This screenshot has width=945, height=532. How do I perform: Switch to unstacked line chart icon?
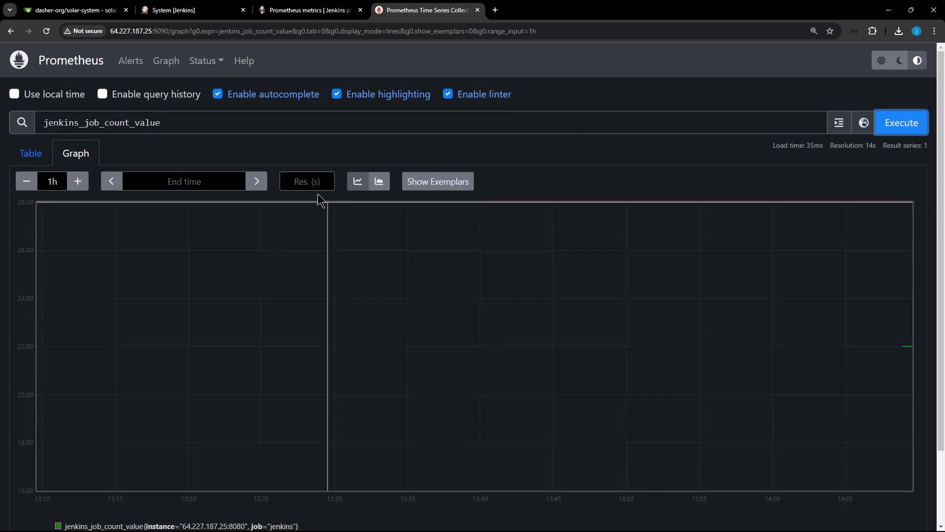358,181
